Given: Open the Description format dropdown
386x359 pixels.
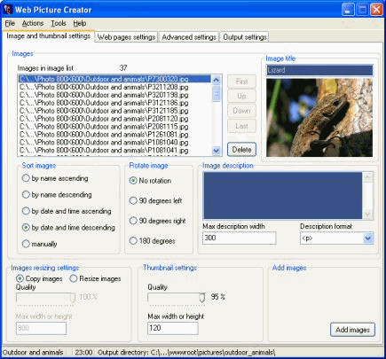Looking at the screenshot, I should 368,238.
